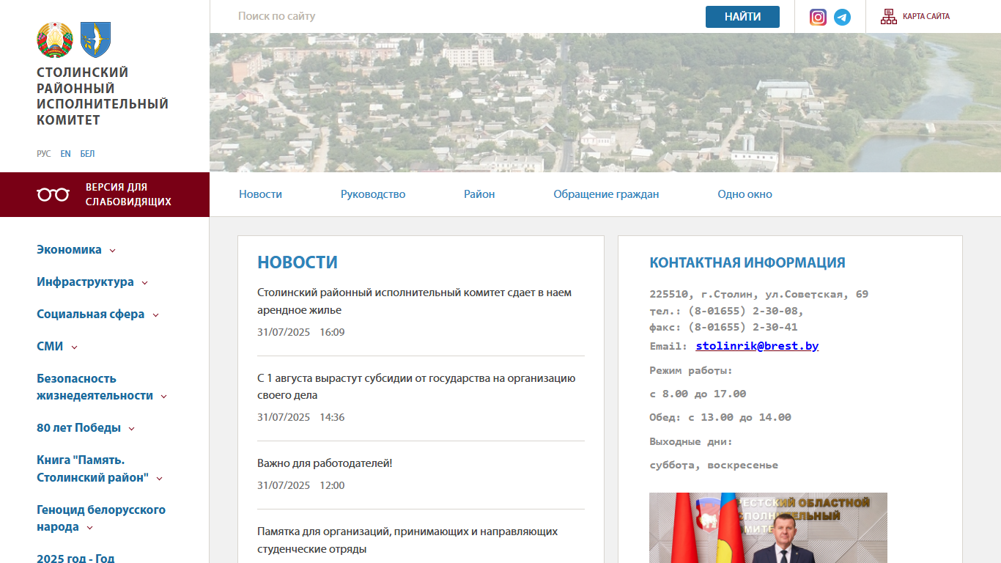The width and height of the screenshot is (1001, 563).
Task: Open the Руководство navigation item
Action: 372,194
